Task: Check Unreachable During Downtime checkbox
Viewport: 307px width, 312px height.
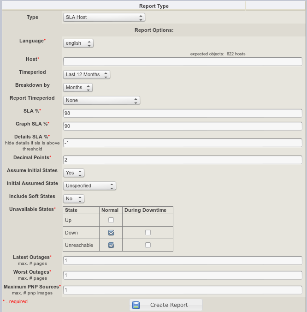Action: [148, 245]
